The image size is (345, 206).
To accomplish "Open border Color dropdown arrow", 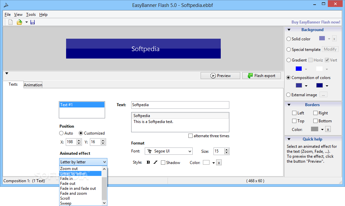I will [322, 130].
